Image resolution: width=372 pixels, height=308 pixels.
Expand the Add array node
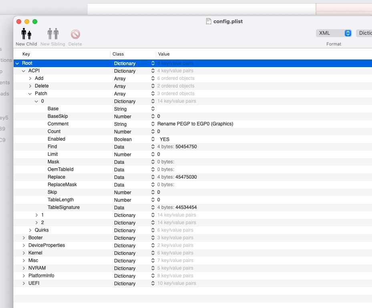30,78
